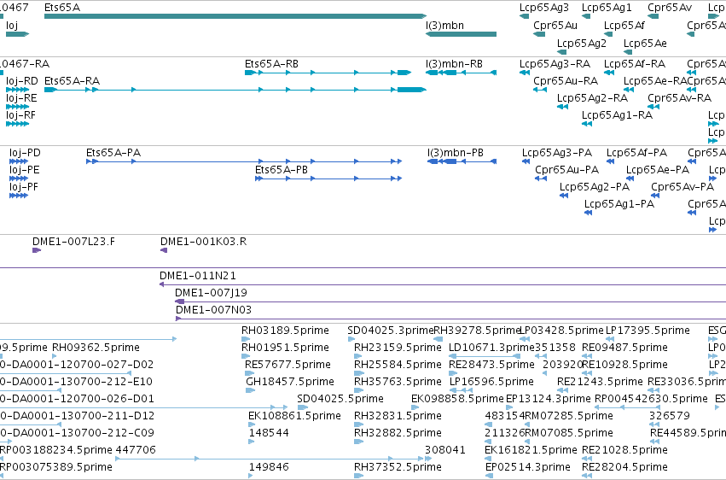Viewport: 726px width, 480px height.
Task: Click EST LD10671.3prime
Action: [491, 348]
